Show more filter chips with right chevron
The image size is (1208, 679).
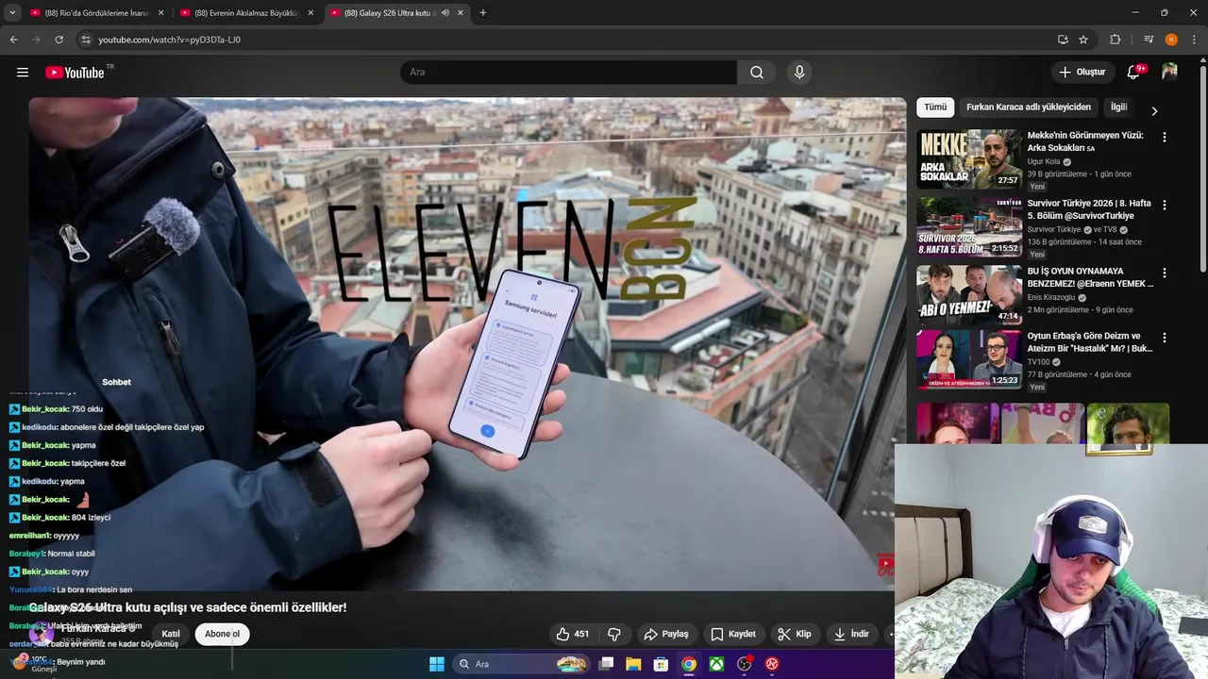tap(1154, 111)
